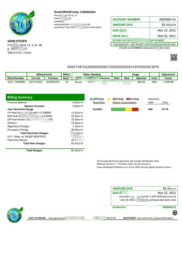Click the account number value '0000000-01' at top
182x258 pixels.
coord(168,19)
